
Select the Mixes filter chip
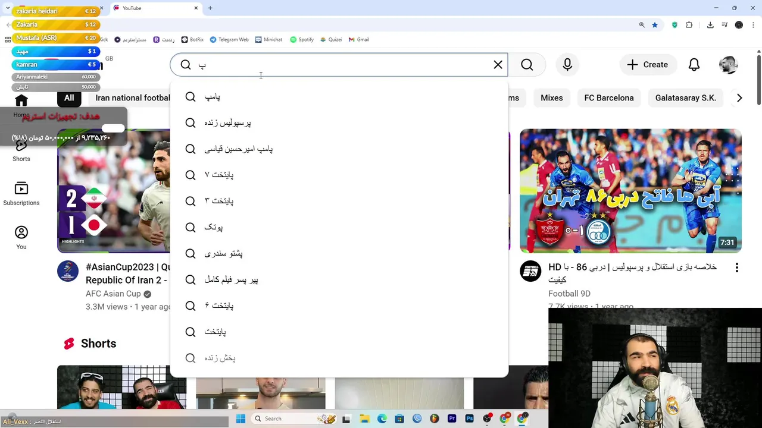pos(552,98)
